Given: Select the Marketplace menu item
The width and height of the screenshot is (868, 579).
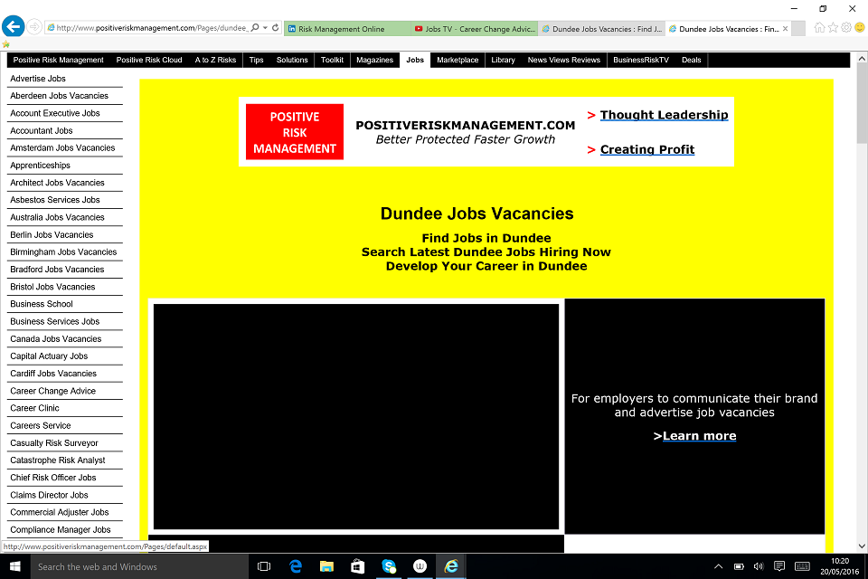Looking at the screenshot, I should pos(458,60).
